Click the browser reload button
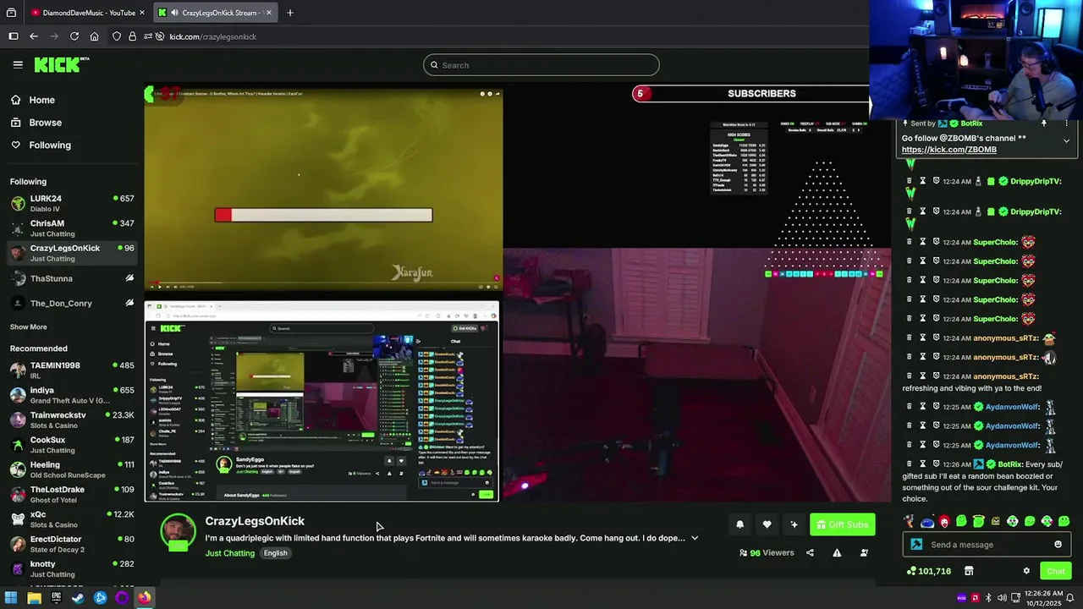The width and height of the screenshot is (1083, 609). tap(74, 36)
